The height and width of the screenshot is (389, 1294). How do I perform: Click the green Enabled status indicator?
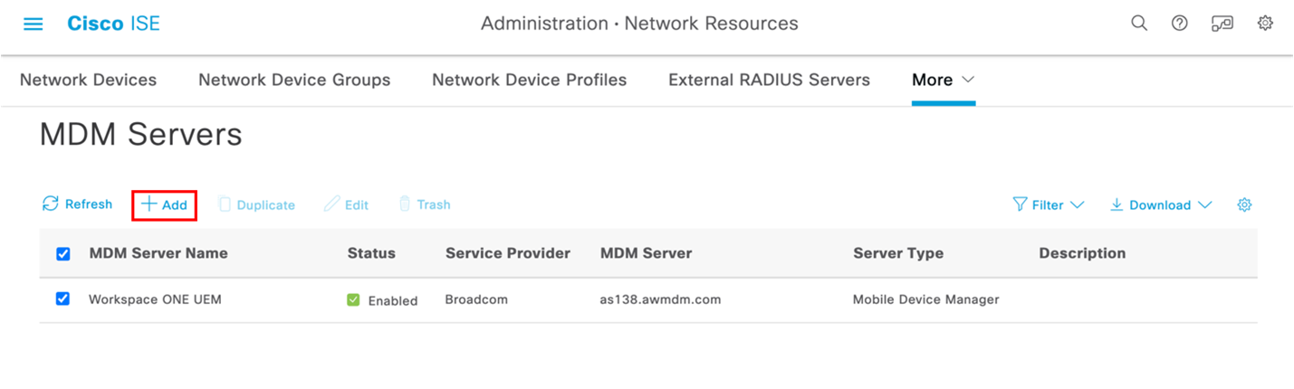[x=353, y=299]
